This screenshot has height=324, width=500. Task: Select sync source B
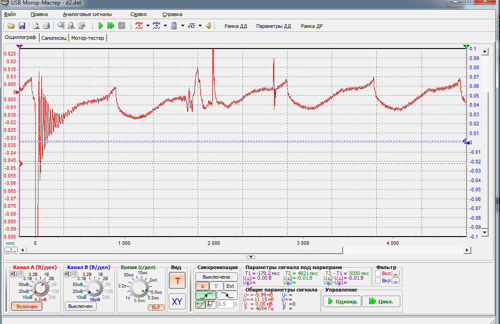coord(216,286)
